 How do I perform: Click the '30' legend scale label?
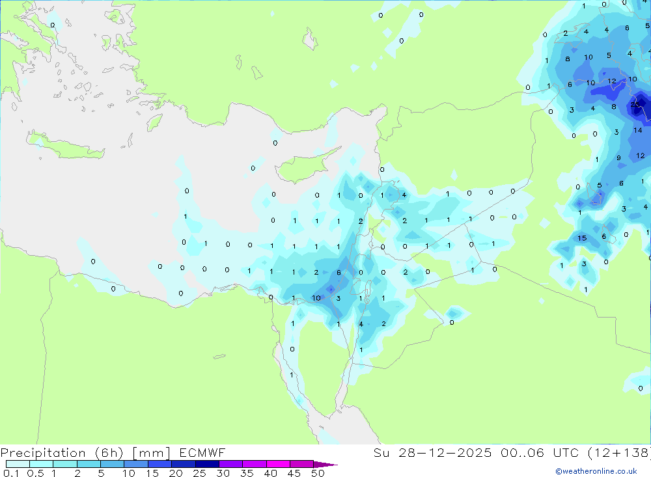[223, 473]
